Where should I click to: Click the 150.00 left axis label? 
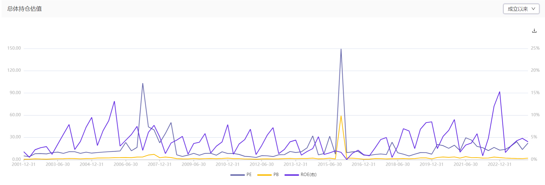pyautogui.click(x=14, y=48)
